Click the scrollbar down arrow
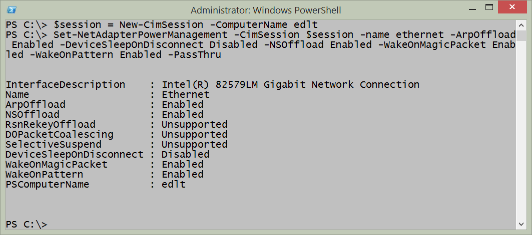Image resolution: width=532 pixels, height=235 pixels. 522,225
